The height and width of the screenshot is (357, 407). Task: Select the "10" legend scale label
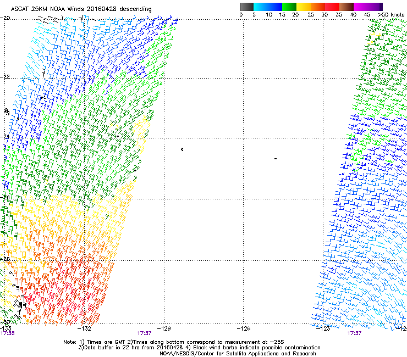(269, 15)
